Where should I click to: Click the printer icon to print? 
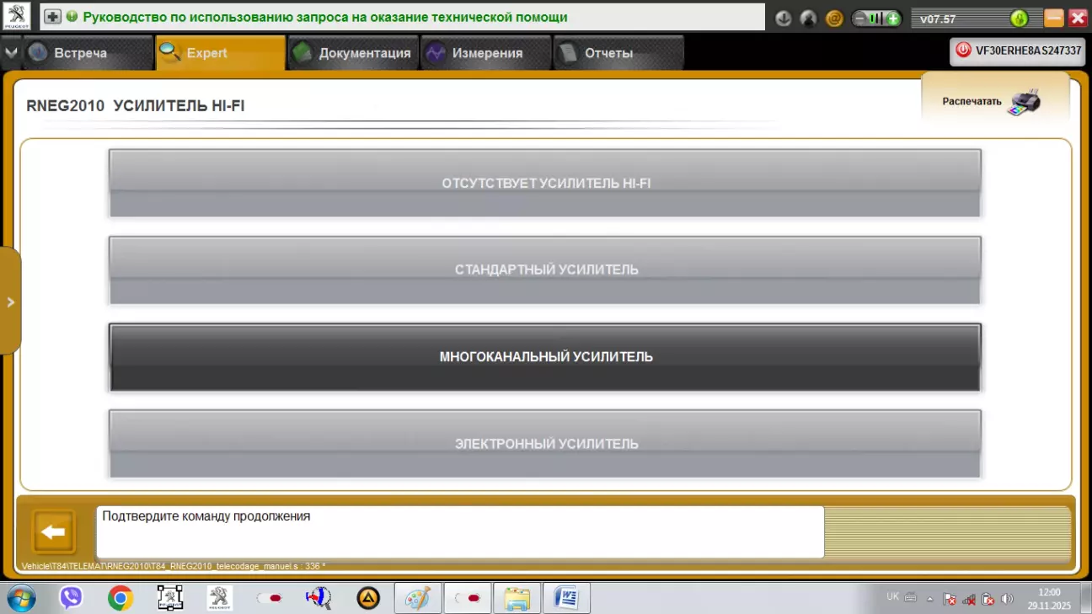click(1024, 102)
